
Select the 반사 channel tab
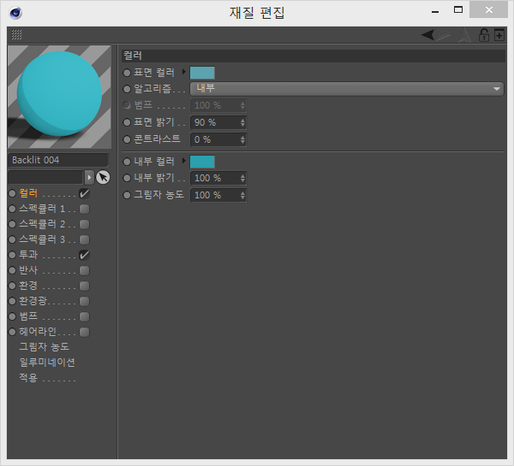28,270
